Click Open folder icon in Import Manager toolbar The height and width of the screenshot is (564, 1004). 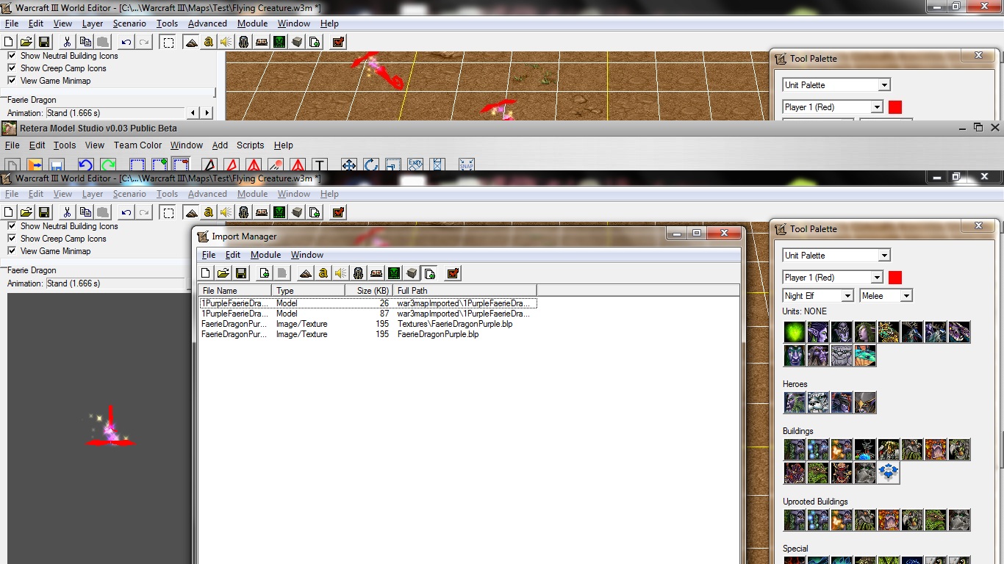tap(223, 273)
